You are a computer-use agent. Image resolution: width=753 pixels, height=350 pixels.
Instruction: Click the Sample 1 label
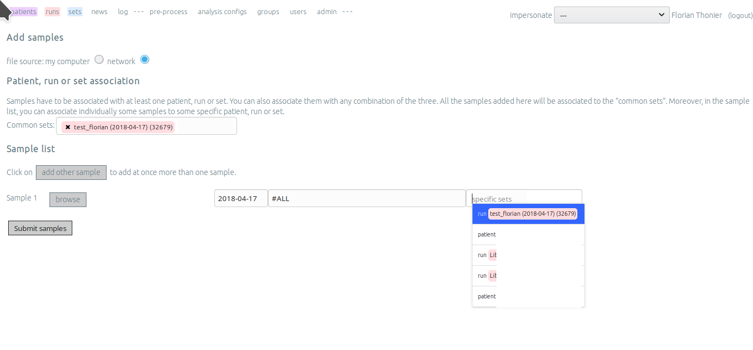click(22, 198)
